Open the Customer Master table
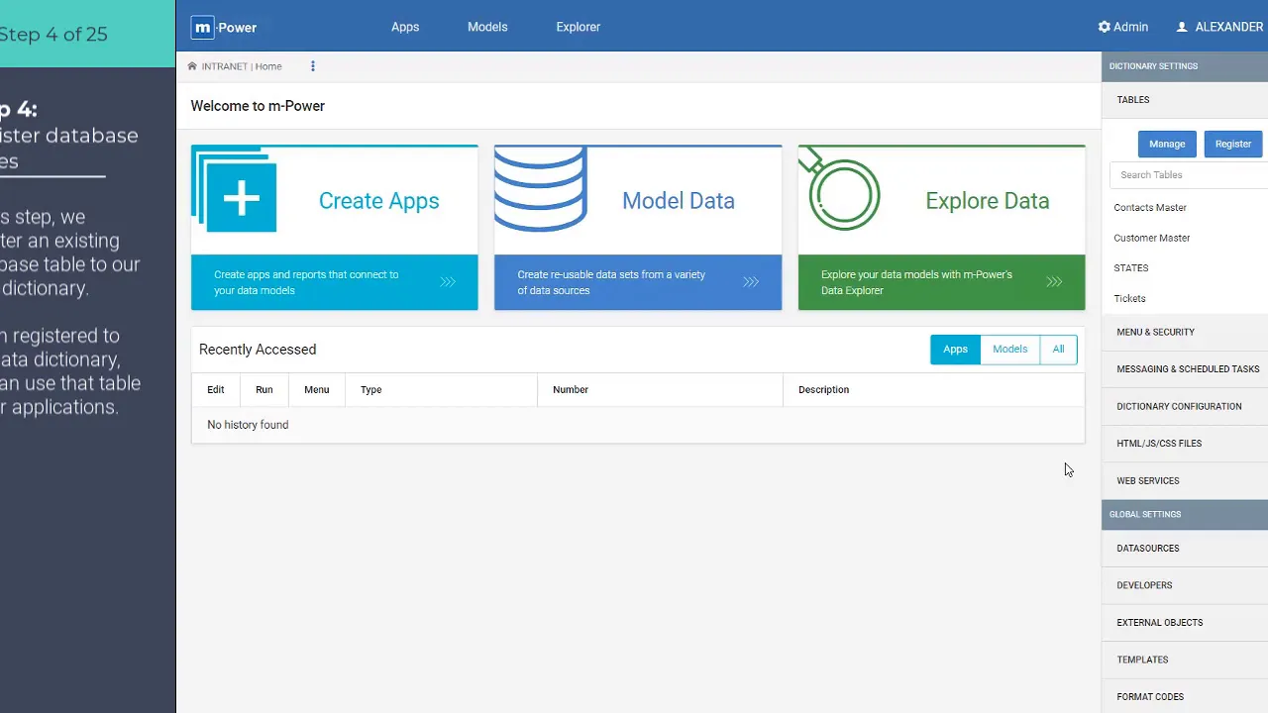The height and width of the screenshot is (713, 1268). point(1152,238)
